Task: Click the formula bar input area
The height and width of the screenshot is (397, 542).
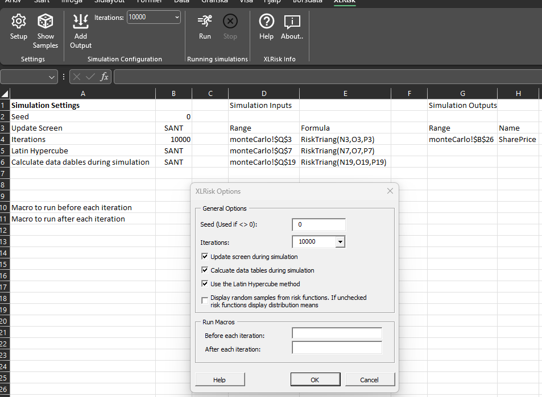Action: point(328,77)
